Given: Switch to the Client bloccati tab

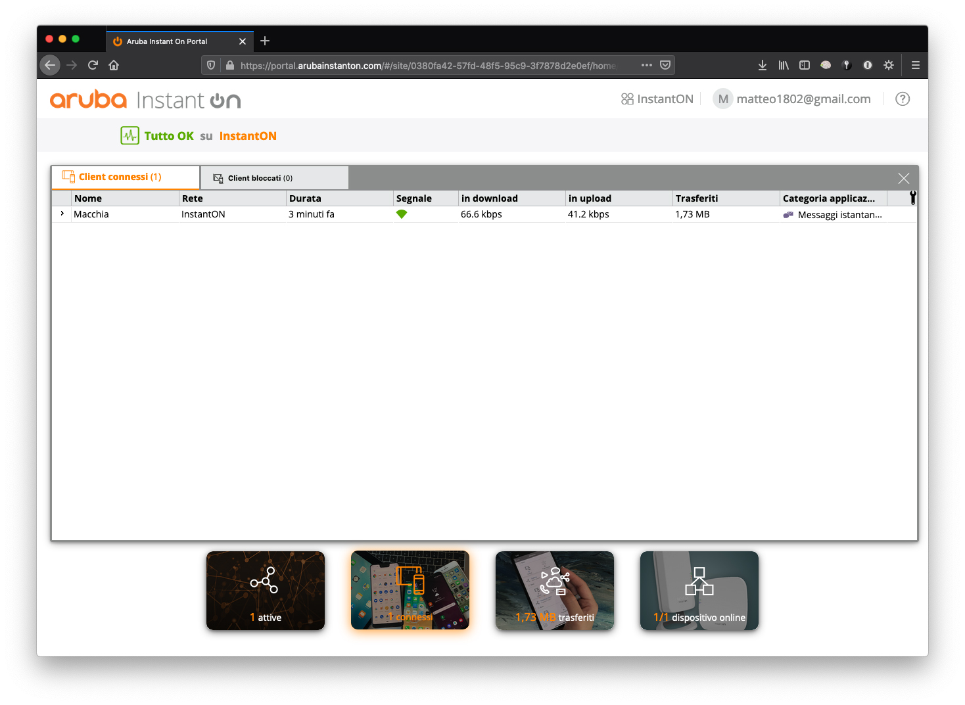Looking at the screenshot, I should (x=275, y=178).
